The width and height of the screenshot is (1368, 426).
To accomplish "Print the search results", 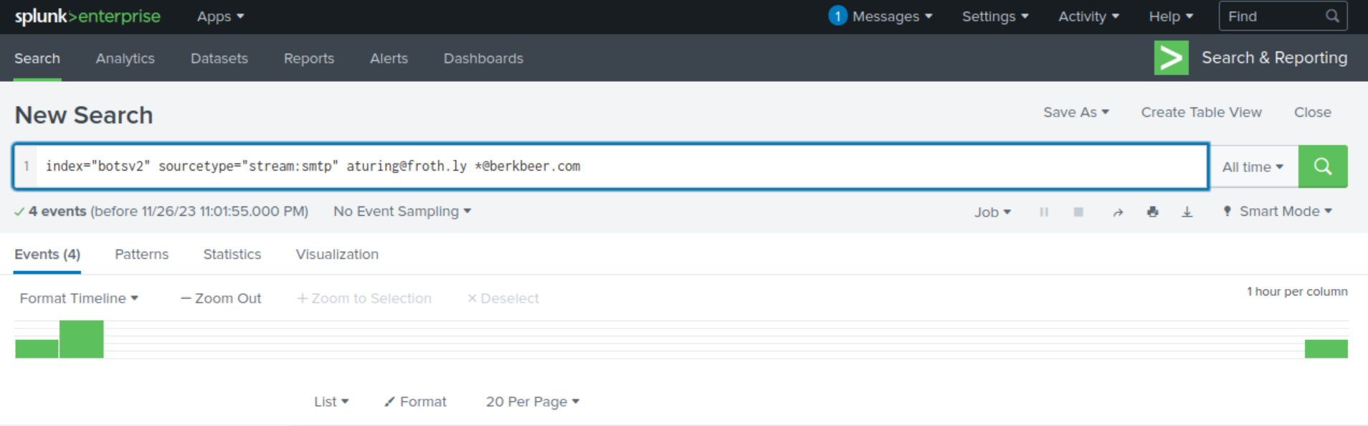I will point(1153,212).
